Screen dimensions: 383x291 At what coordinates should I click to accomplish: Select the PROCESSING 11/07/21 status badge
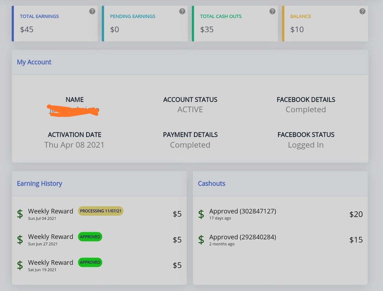click(x=101, y=211)
